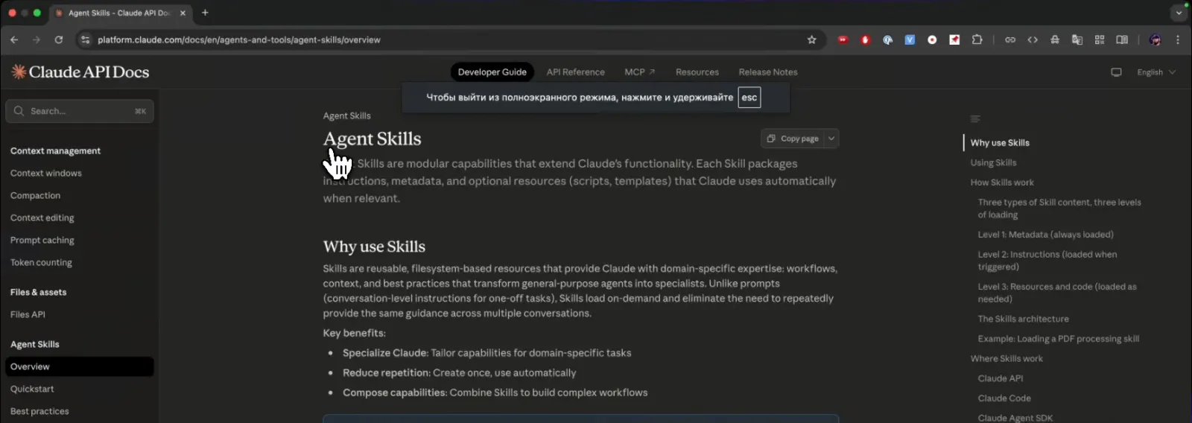
Task: Open site info icon beside the URL
Action: click(x=85, y=39)
